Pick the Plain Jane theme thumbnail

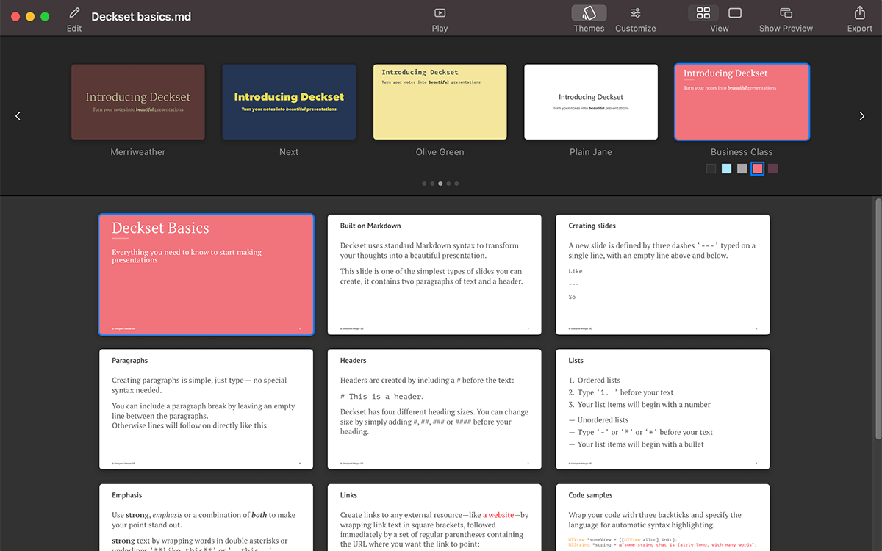pos(591,102)
